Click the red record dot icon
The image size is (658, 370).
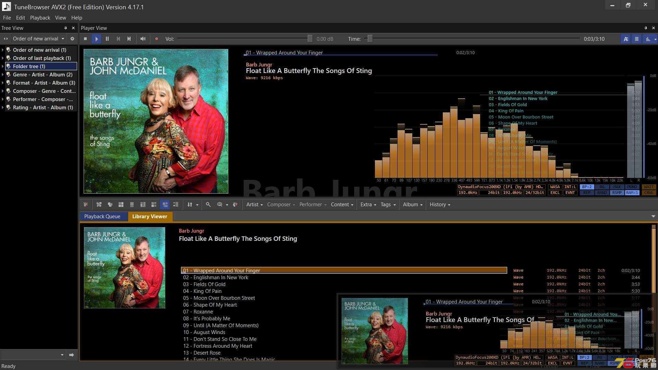157,39
